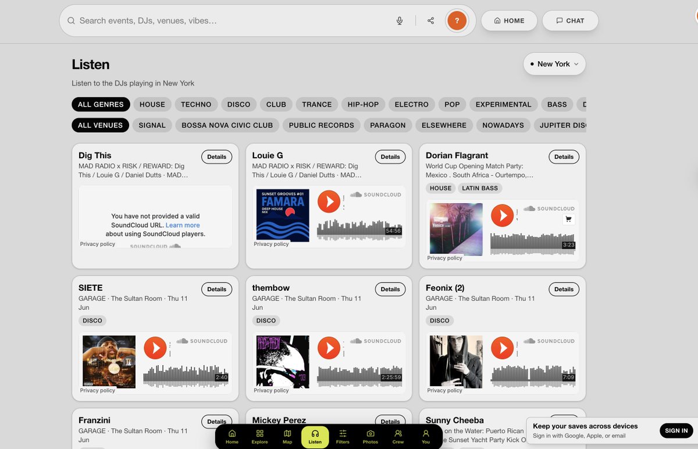Open Details for Louie G
698x449 pixels.
coord(390,157)
